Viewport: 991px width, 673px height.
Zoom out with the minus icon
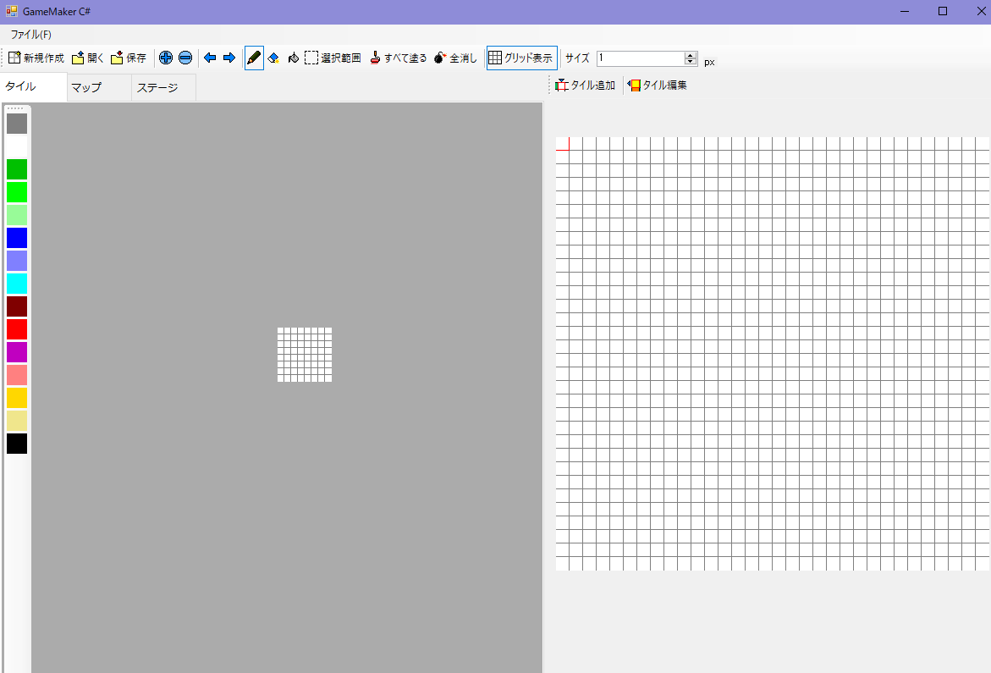[185, 58]
